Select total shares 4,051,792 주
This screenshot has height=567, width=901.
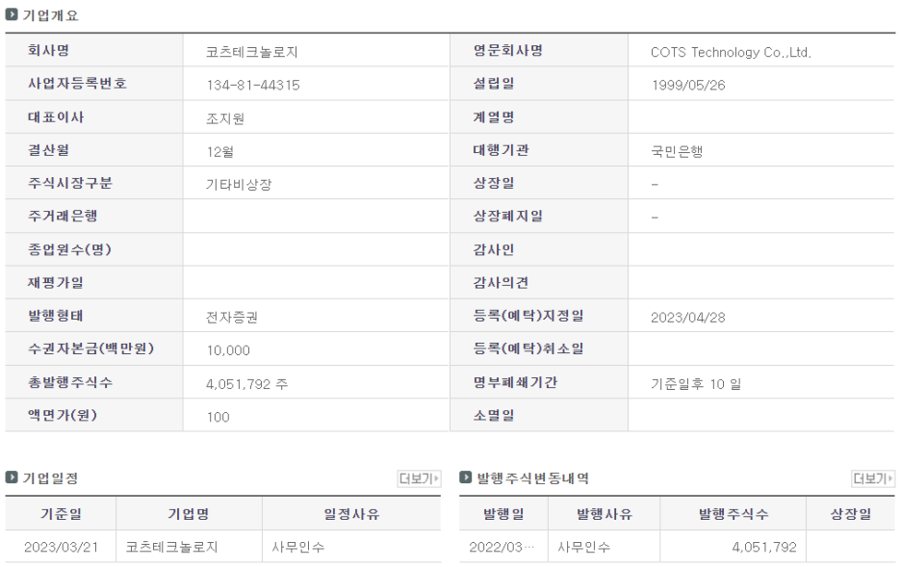coord(247,384)
